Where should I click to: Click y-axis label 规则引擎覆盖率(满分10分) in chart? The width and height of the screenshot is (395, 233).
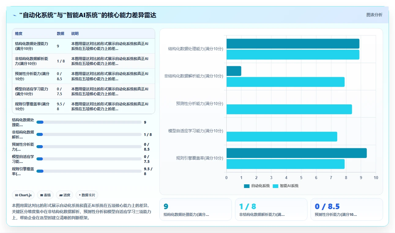(199, 158)
